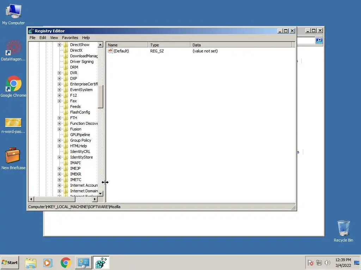Image resolution: width=361 pixels, height=270 pixels.
Task: Select the DirectX folder icon
Action: (x=66, y=50)
